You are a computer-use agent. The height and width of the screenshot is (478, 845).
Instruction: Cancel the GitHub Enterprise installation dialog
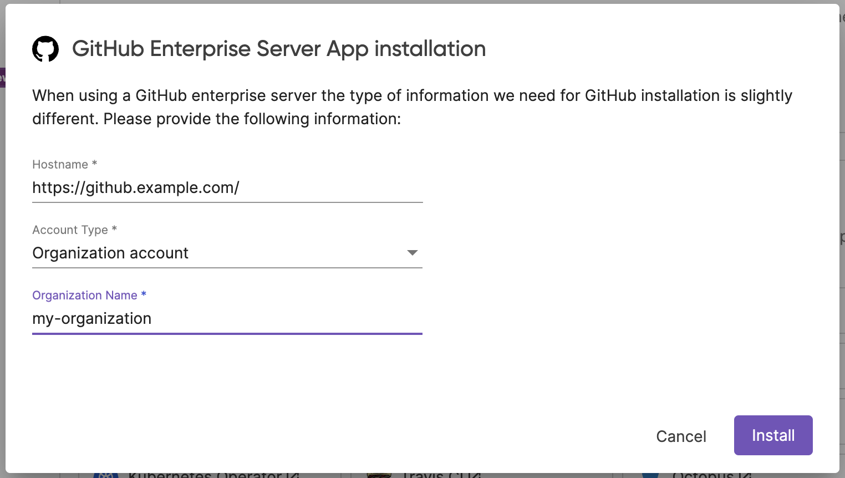tap(681, 436)
